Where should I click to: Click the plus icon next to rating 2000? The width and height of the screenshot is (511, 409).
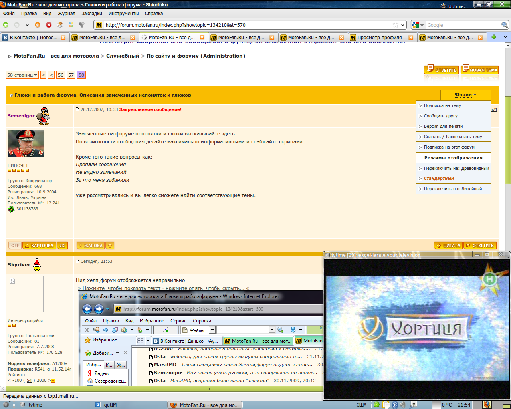coord(53,381)
